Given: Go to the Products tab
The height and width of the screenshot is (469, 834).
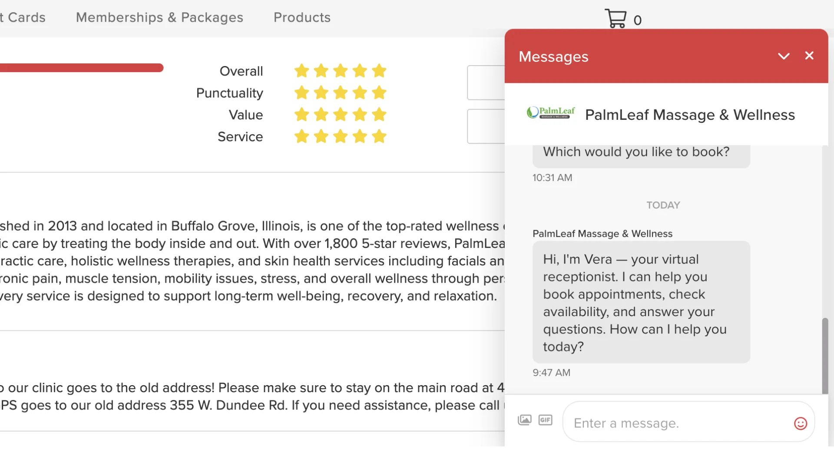Looking at the screenshot, I should tap(302, 17).
